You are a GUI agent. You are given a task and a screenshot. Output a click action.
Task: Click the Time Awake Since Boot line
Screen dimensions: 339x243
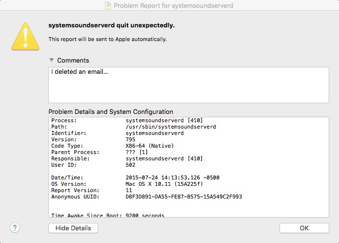[x=107, y=215]
